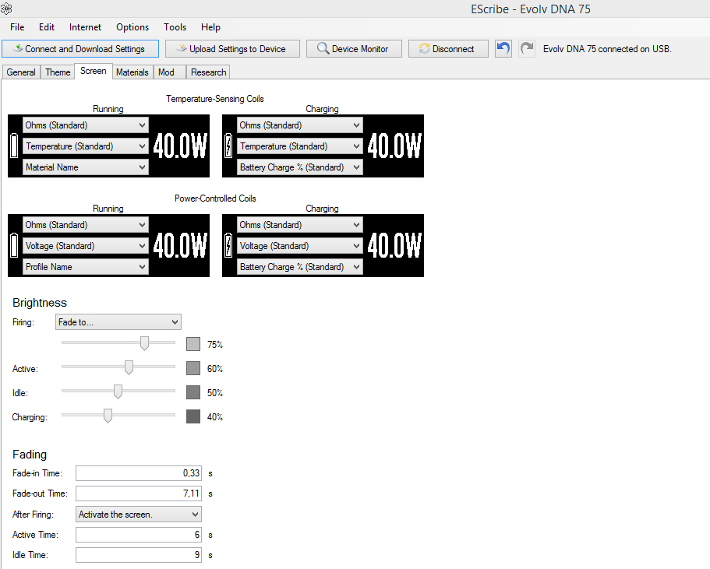Click the 'Brightness' section heading
The height and width of the screenshot is (569, 710).
tap(40, 303)
